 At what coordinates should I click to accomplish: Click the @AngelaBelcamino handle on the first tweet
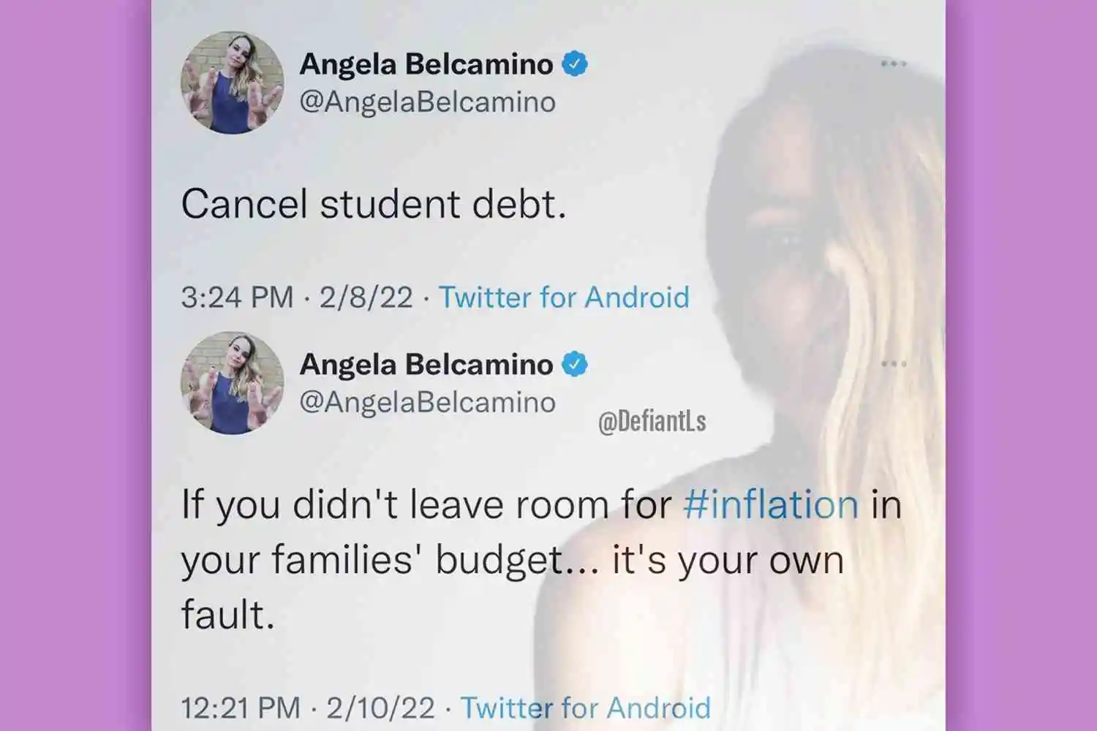pos(427,102)
